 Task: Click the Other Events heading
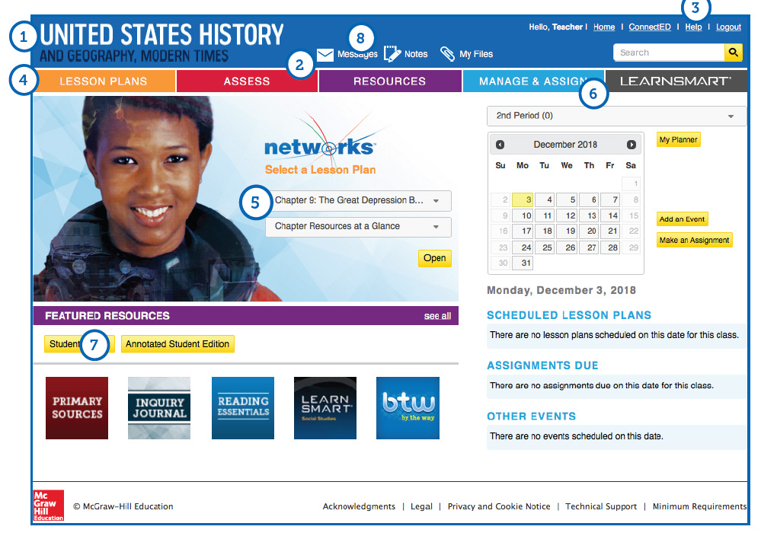(x=532, y=416)
